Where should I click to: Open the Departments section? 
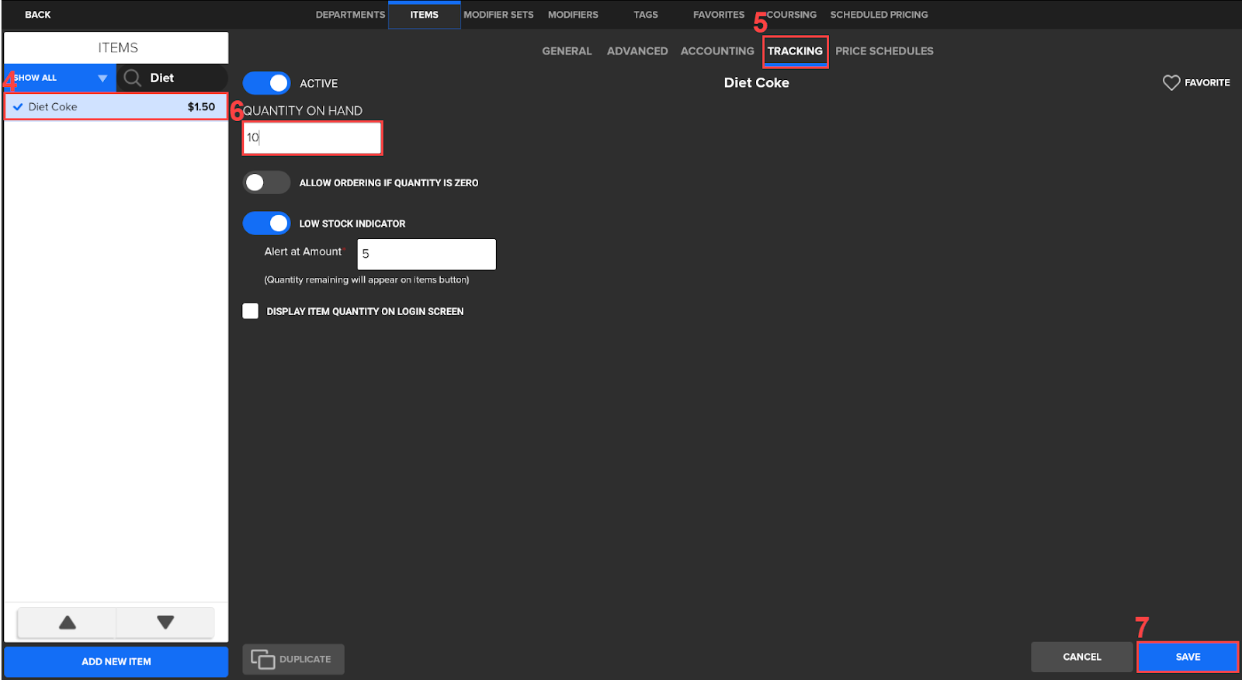[x=350, y=15]
